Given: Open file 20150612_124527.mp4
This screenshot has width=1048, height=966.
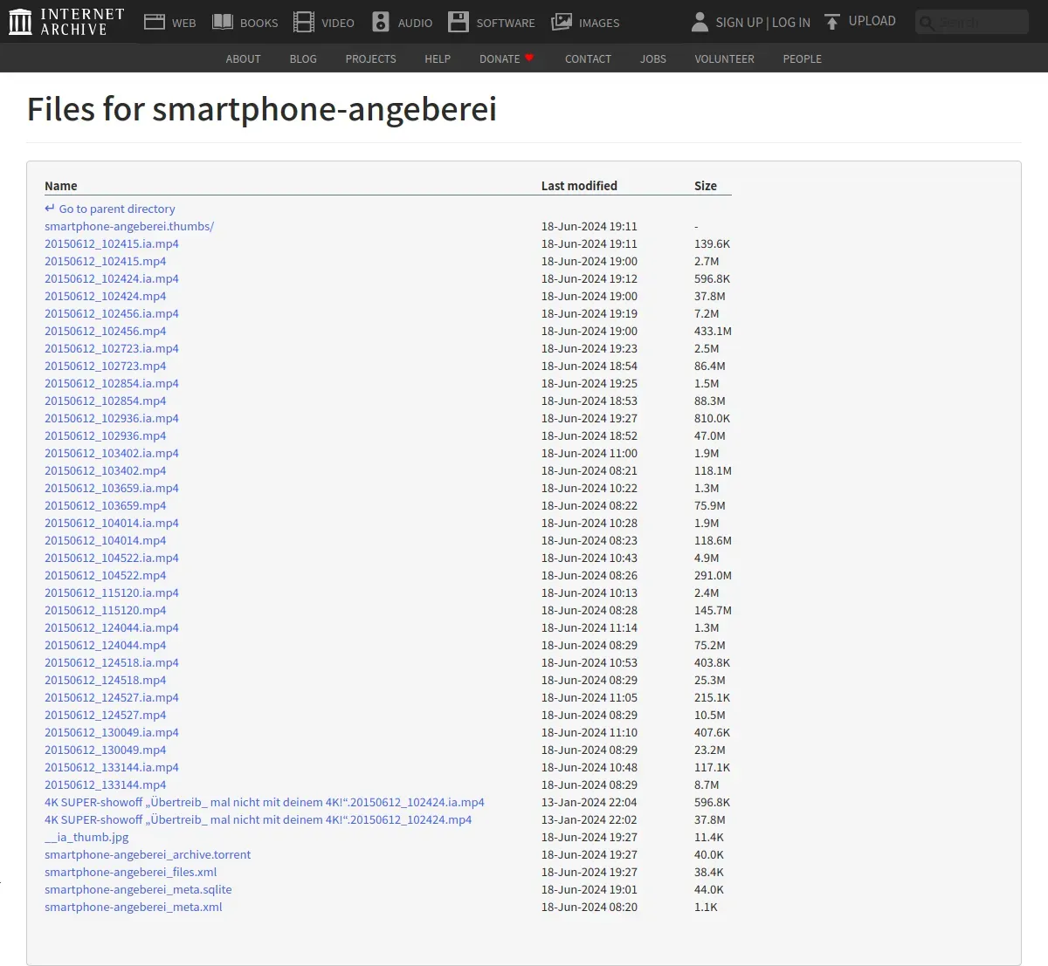Looking at the screenshot, I should point(105,715).
